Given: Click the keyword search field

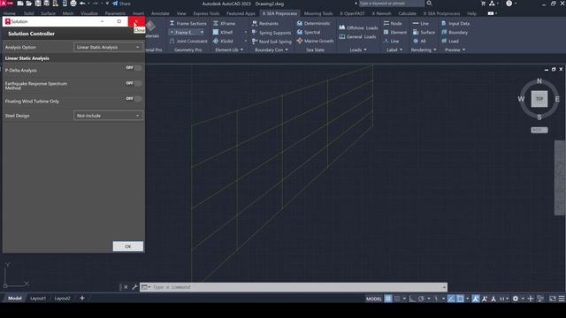Looking at the screenshot, I should click(391, 4).
